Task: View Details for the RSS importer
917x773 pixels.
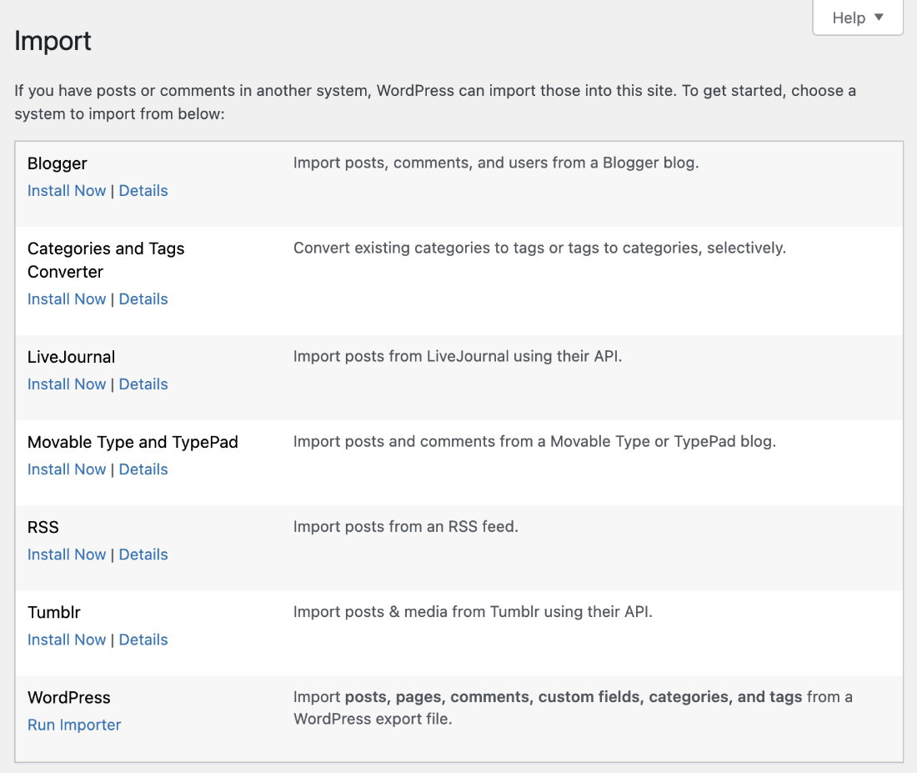Action: tap(143, 555)
